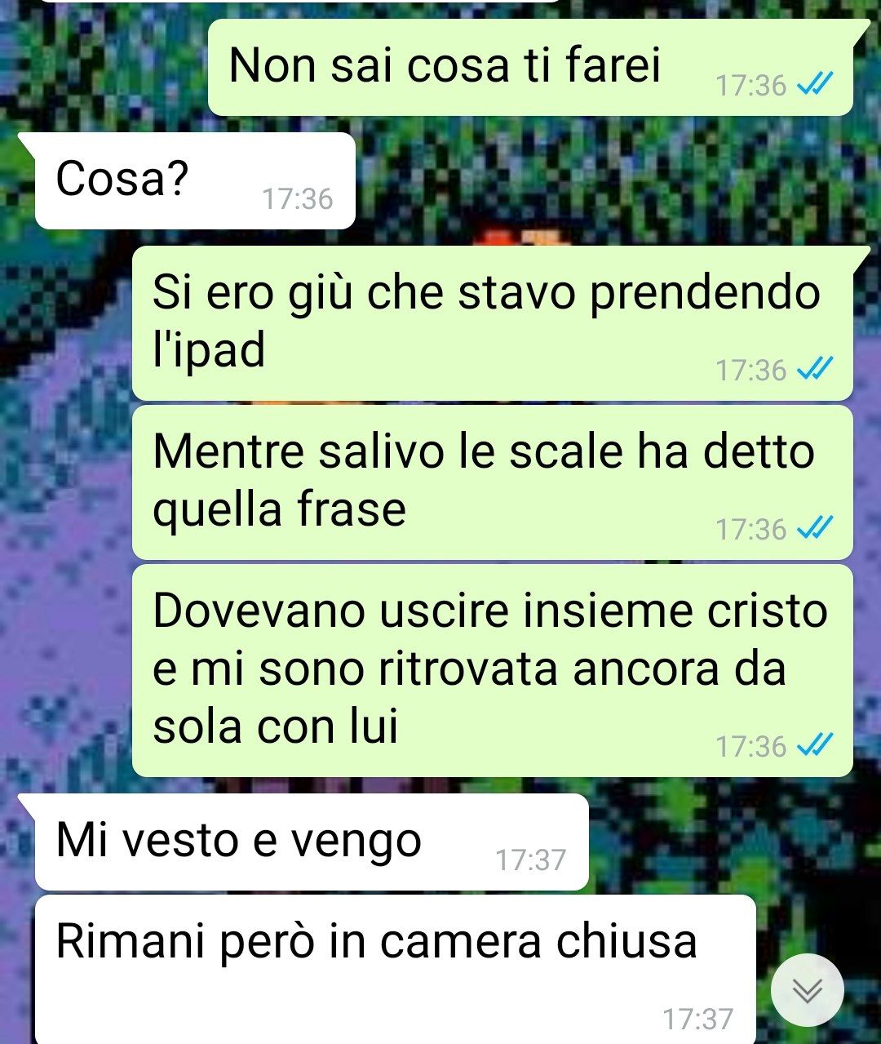This screenshot has width=881, height=1044.
Task: Select the 'Dovevano uscire insieme cristo' message
Action: [493, 670]
